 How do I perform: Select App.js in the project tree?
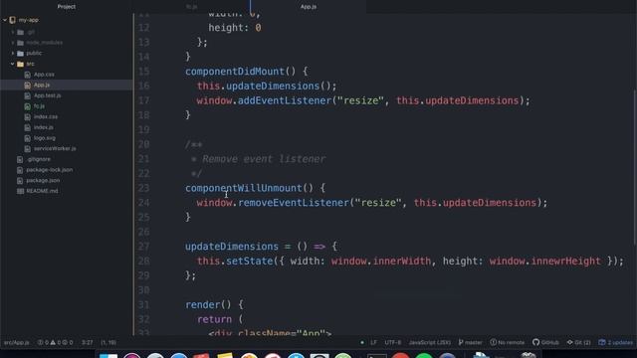[x=42, y=85]
